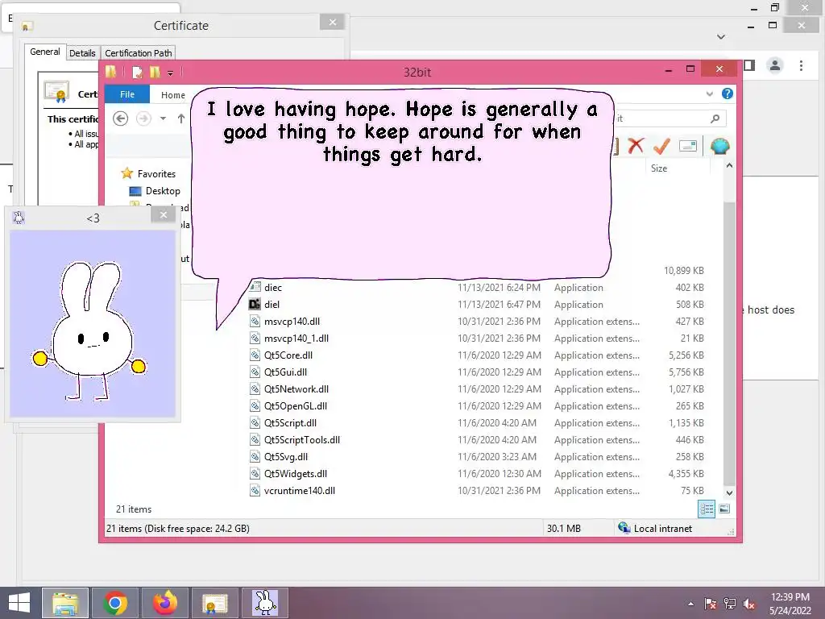Click the red X delete icon in the toolbar

coord(636,146)
